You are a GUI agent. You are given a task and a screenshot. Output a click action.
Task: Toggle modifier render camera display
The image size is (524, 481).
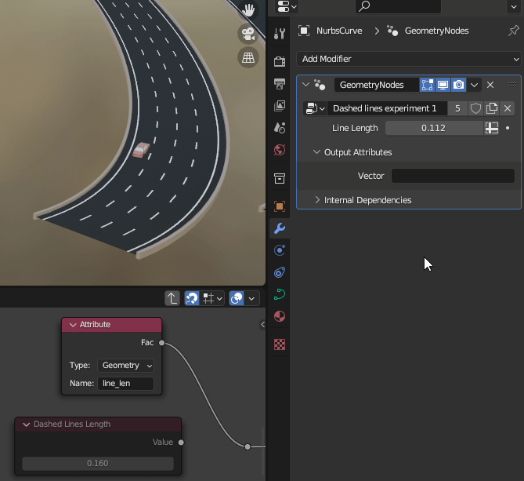coord(458,85)
